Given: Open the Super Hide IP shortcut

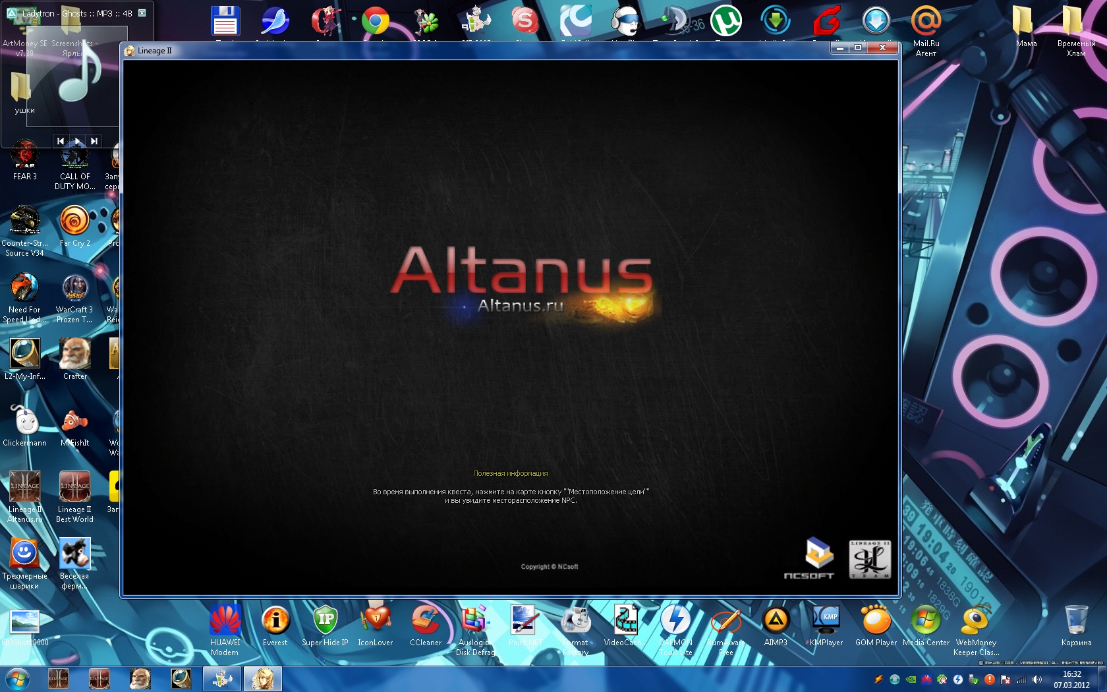Looking at the screenshot, I should 325,626.
